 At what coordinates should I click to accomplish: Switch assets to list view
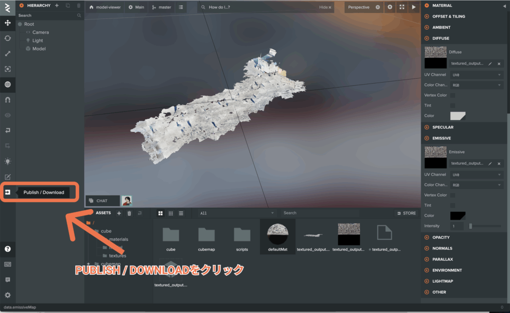click(181, 213)
